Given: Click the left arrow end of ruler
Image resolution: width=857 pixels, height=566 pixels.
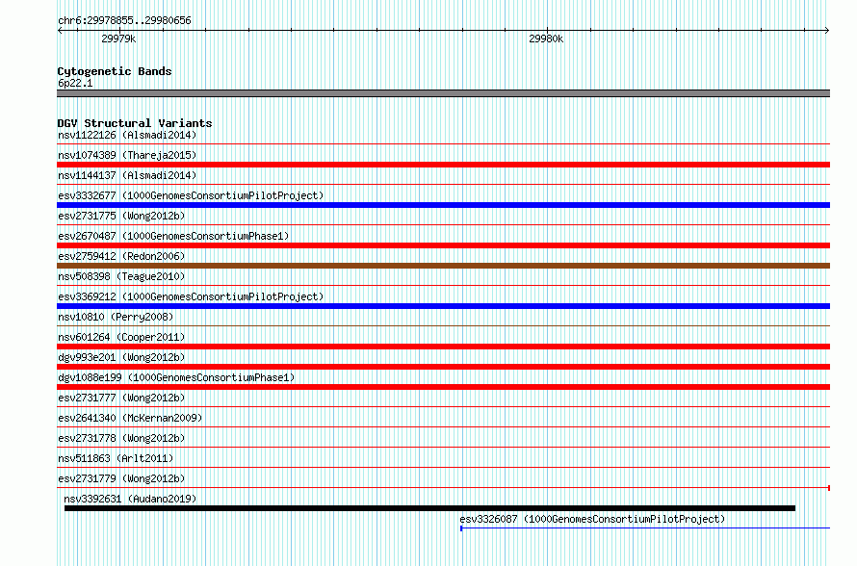Looking at the screenshot, I should [x=60, y=31].
